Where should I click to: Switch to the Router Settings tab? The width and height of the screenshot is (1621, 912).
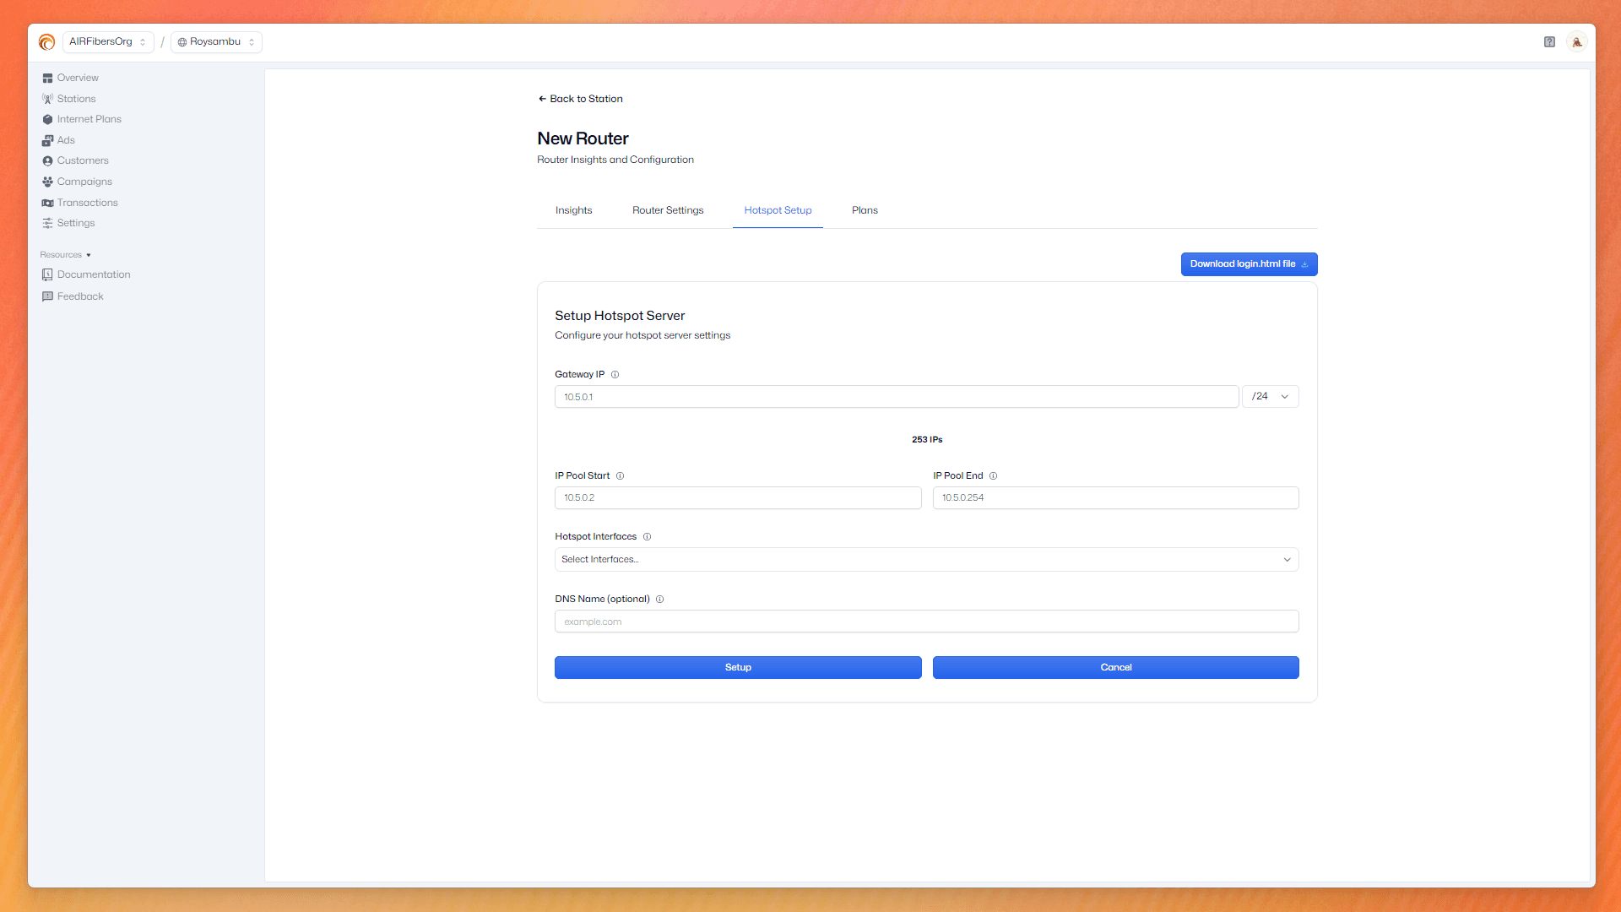667,210
